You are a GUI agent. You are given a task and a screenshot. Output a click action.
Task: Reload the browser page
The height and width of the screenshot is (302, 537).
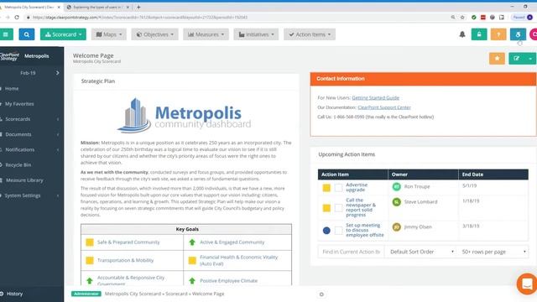coord(17,17)
